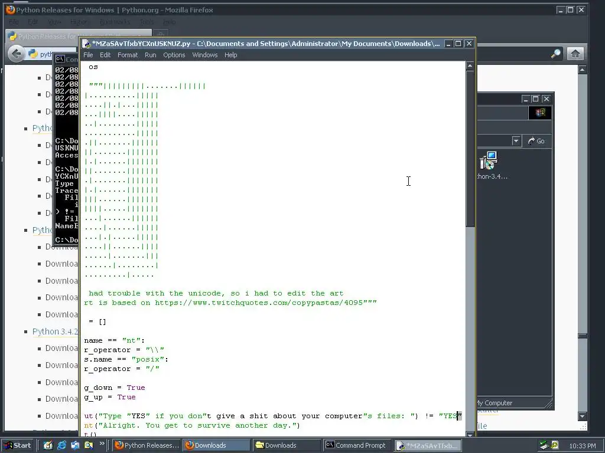The width and height of the screenshot is (605, 453).
Task: Click IDLE editor scrollbar up arrow
Action: click(470, 66)
